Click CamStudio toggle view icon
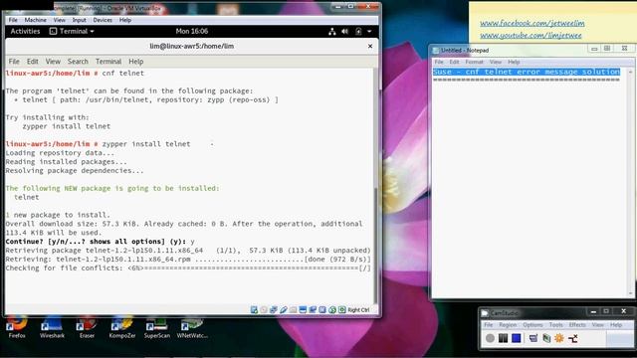The image size is (637, 358). point(533,338)
